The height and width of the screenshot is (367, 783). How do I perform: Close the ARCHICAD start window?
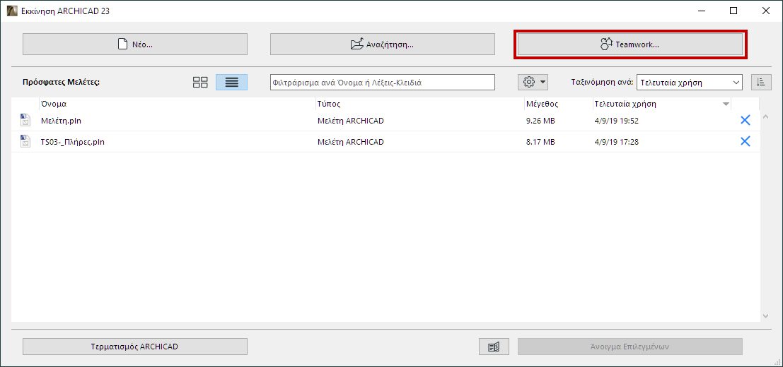click(x=765, y=11)
